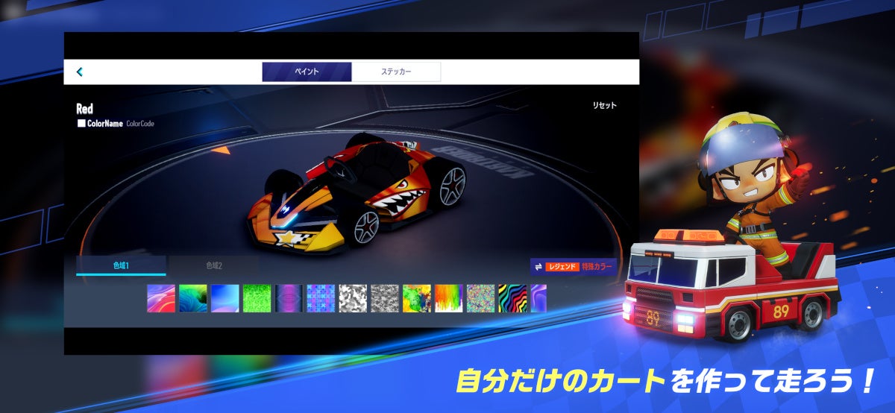This screenshot has width=895, height=413.
Task: Select the multicolor confetti dots swatch
Action: [482, 298]
